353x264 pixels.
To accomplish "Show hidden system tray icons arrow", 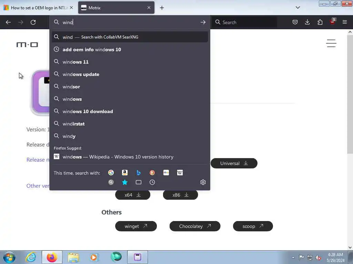I will [293, 257].
